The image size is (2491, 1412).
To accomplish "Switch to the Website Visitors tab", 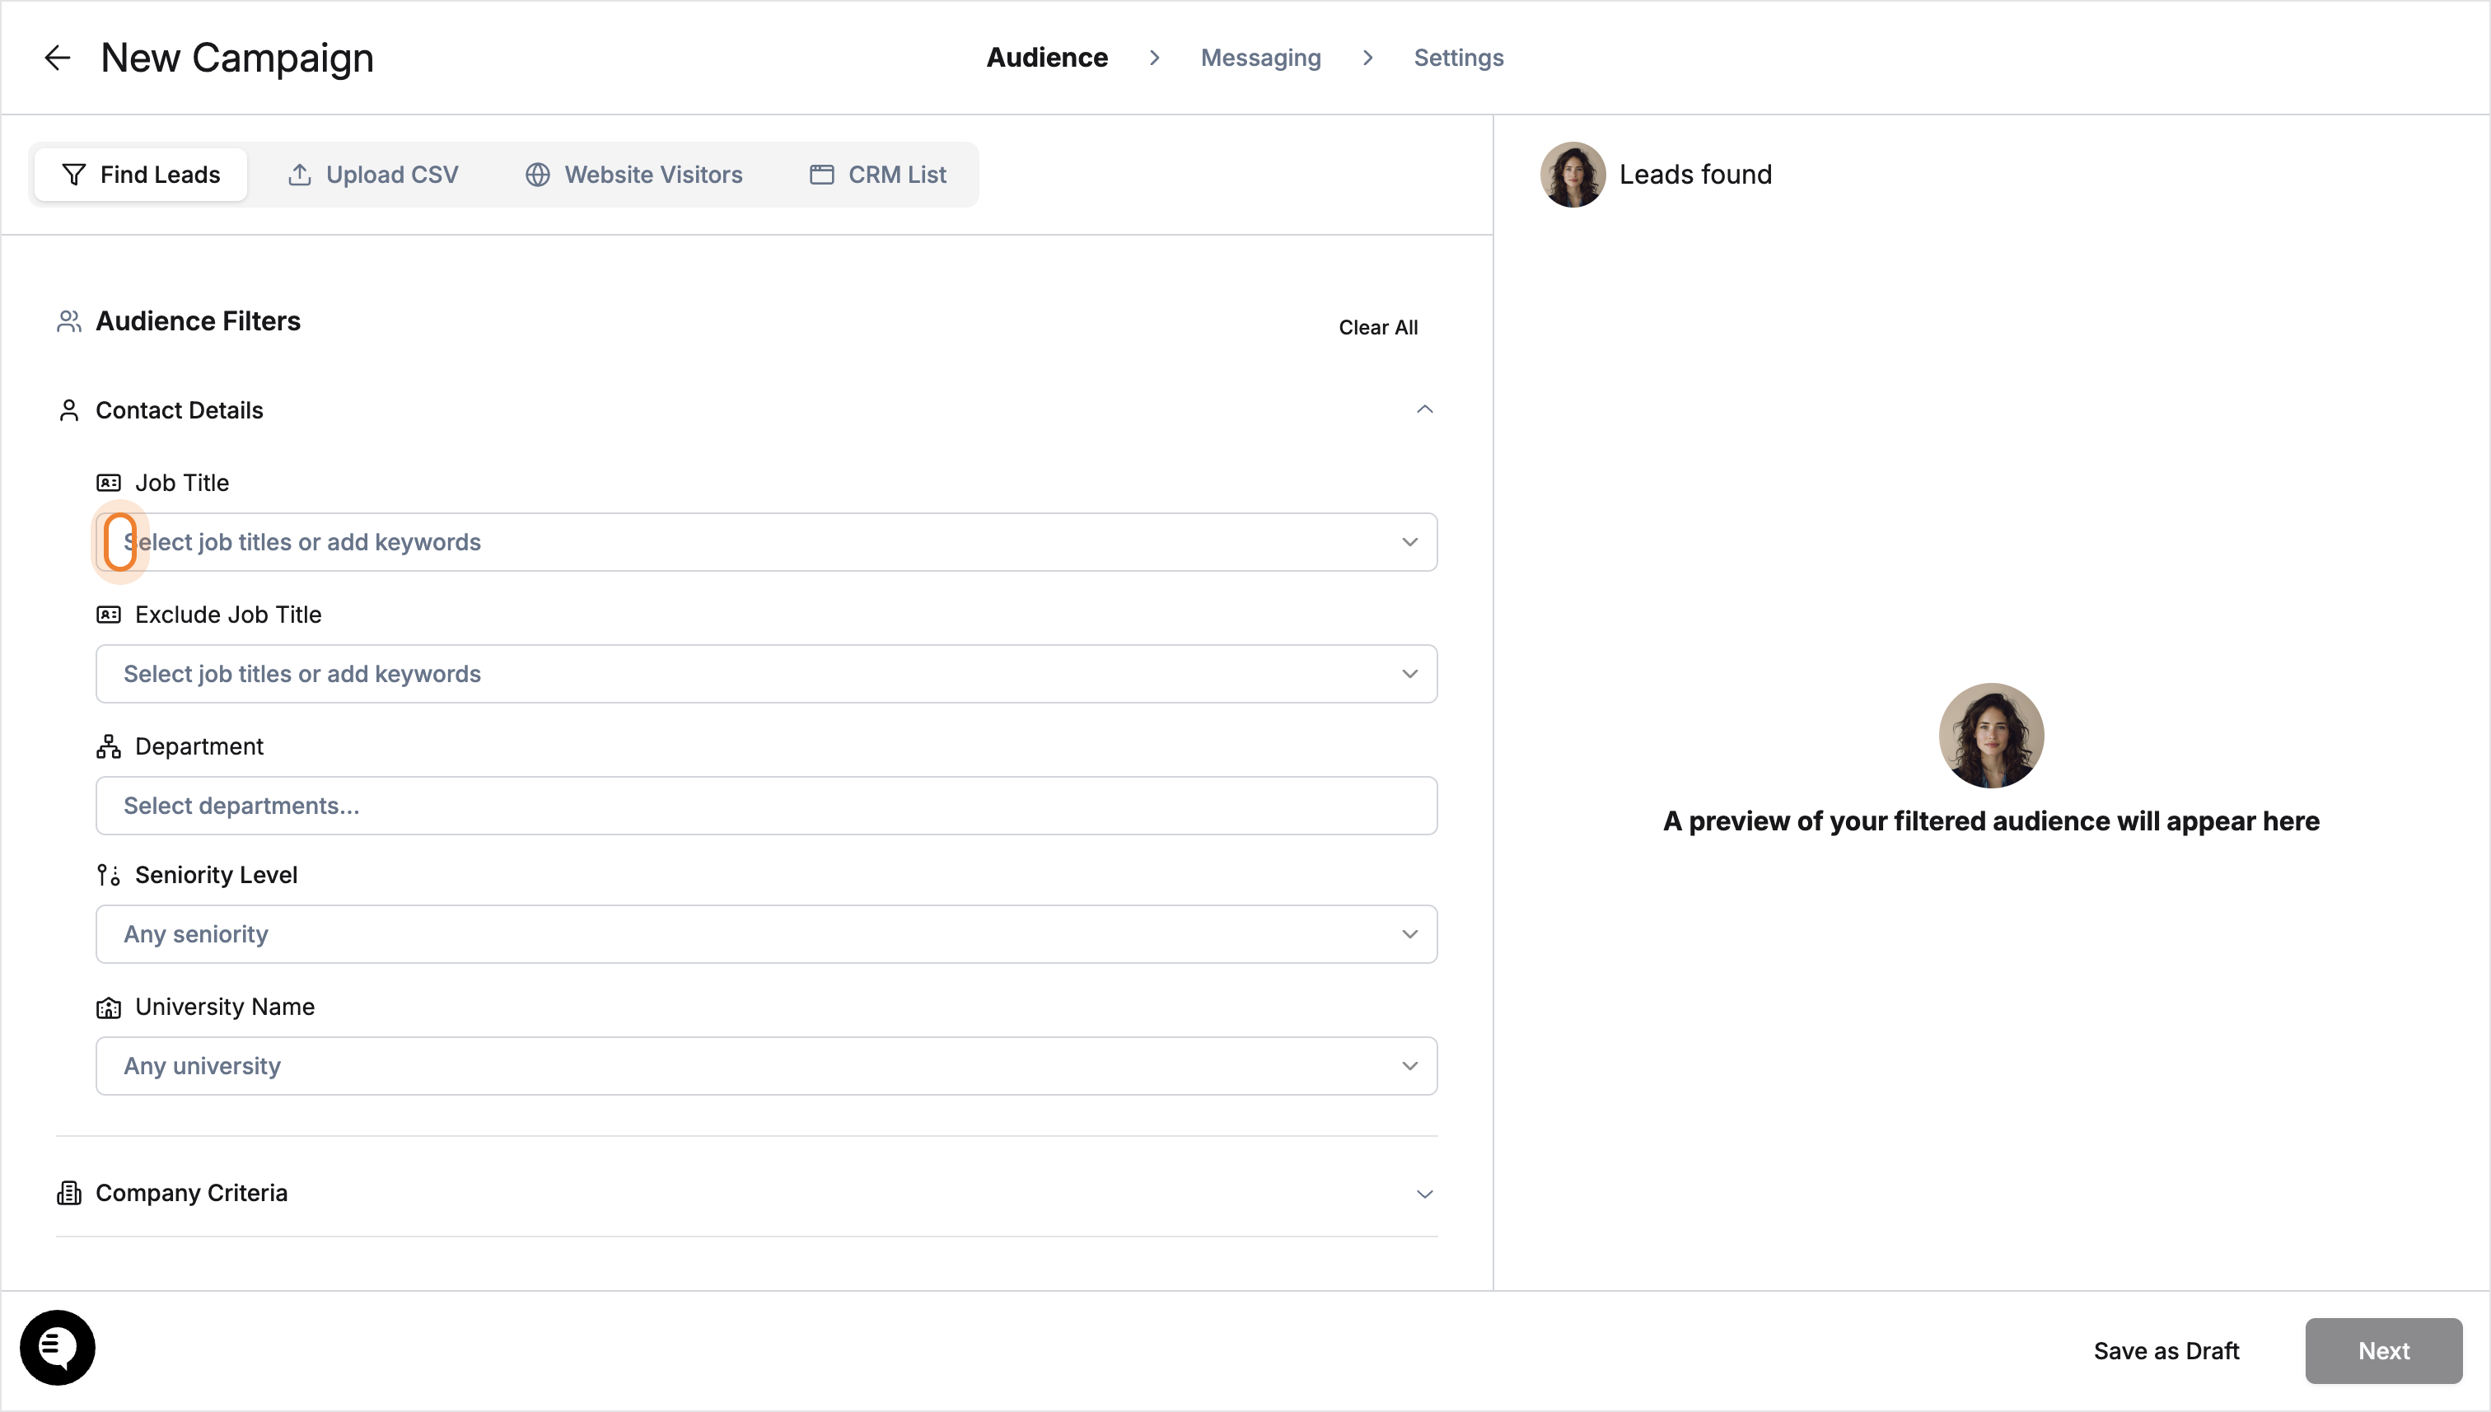I will [x=634, y=175].
